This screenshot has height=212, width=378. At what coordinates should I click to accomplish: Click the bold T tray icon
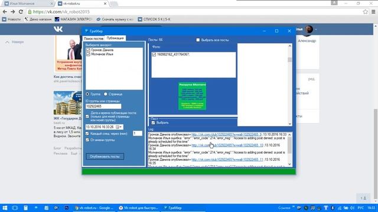pyautogui.click(x=326, y=208)
